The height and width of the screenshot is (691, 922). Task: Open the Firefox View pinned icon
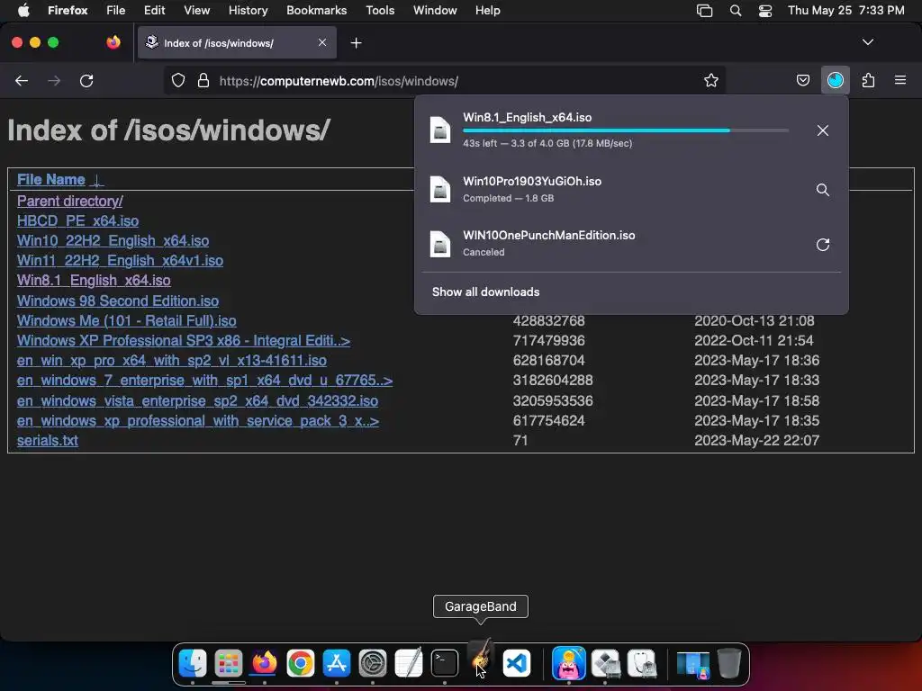click(x=113, y=42)
